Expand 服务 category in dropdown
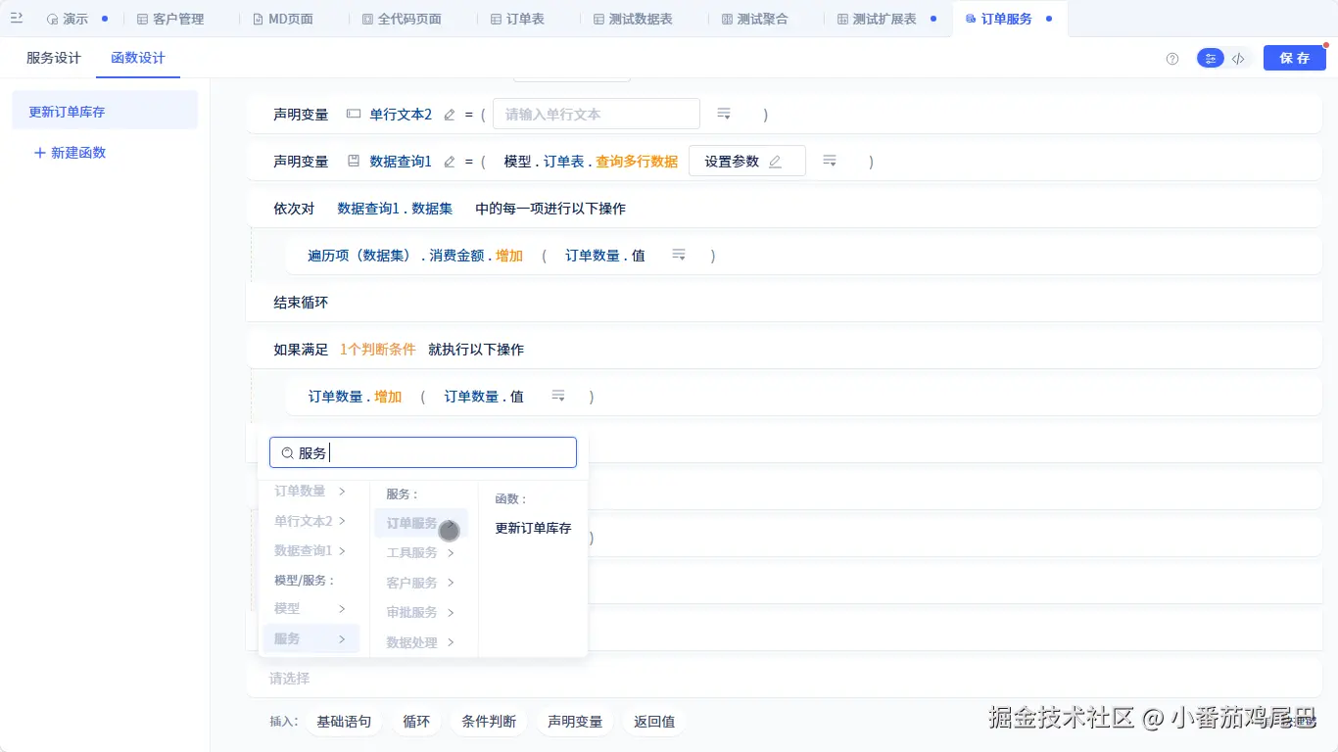The height and width of the screenshot is (752, 1338). point(310,638)
